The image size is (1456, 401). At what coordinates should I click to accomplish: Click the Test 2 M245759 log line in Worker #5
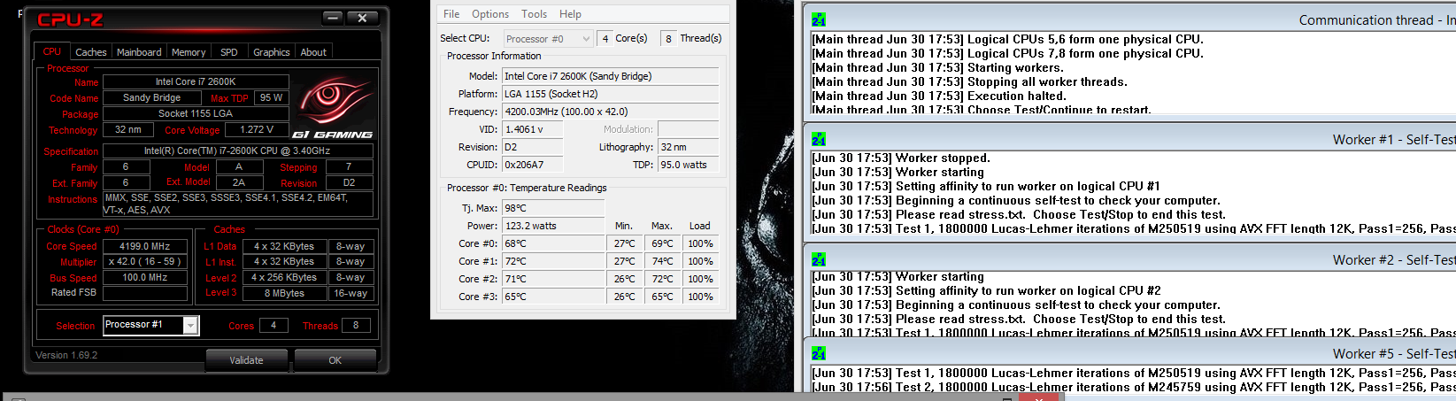1133,387
